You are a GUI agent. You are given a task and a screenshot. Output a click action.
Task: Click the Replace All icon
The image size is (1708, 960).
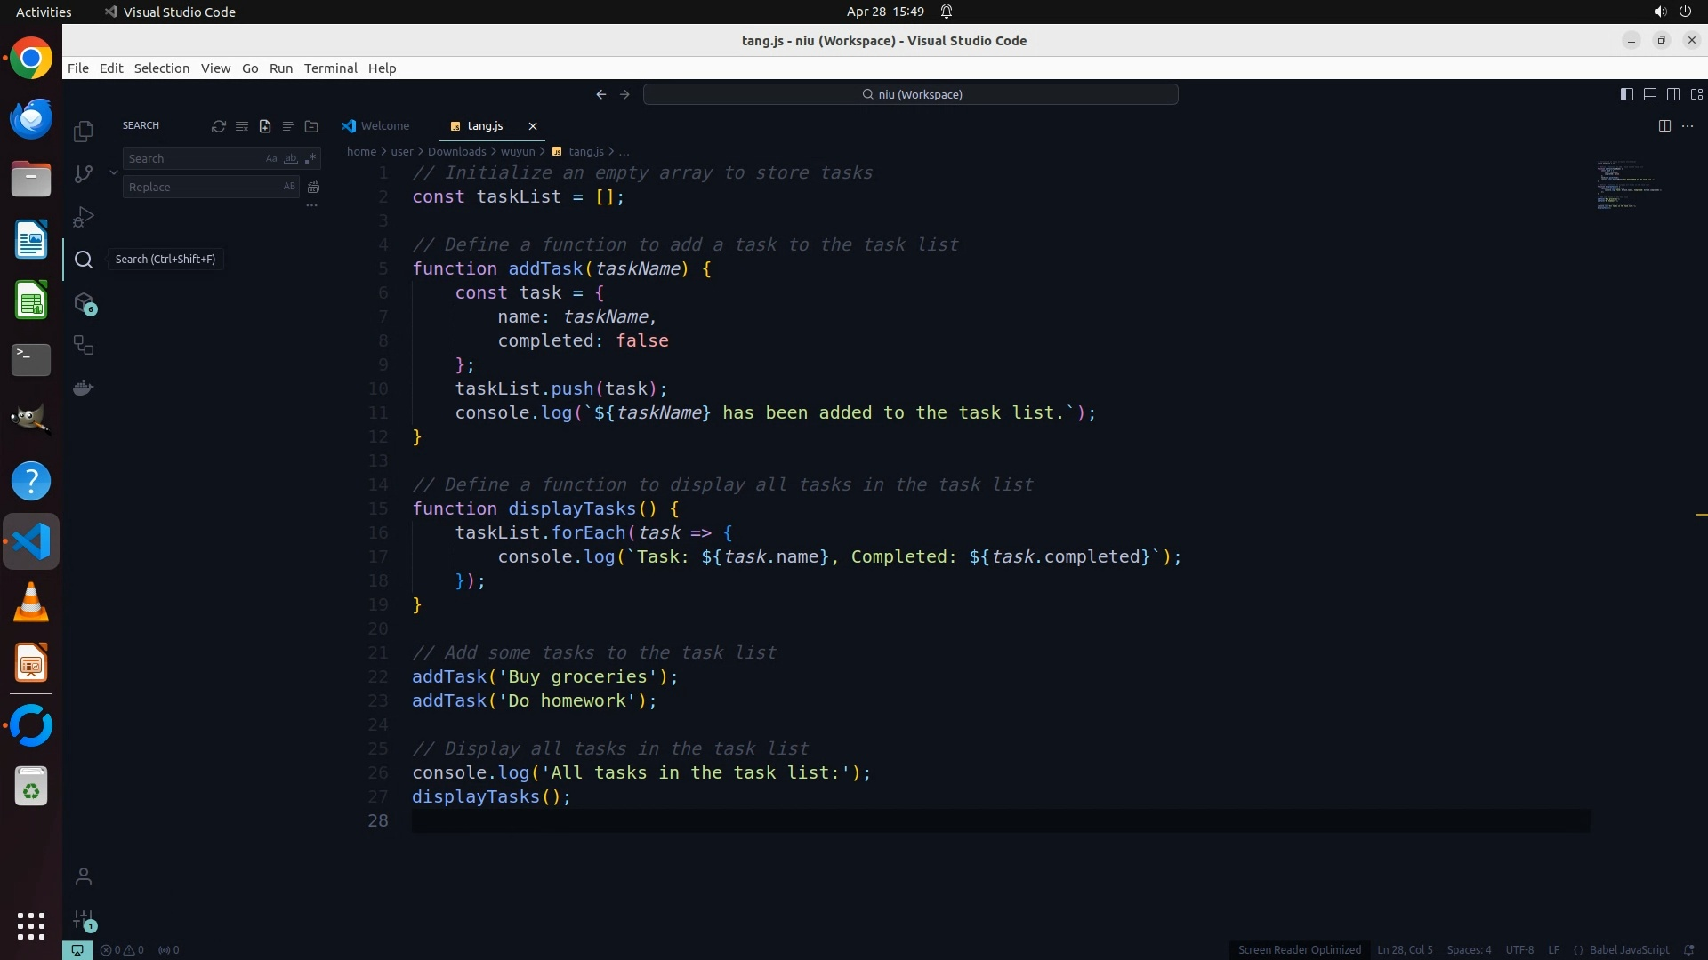coord(313,187)
